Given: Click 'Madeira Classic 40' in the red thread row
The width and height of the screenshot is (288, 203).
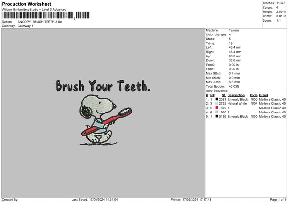Looking at the screenshot, I should (x=272, y=108).
